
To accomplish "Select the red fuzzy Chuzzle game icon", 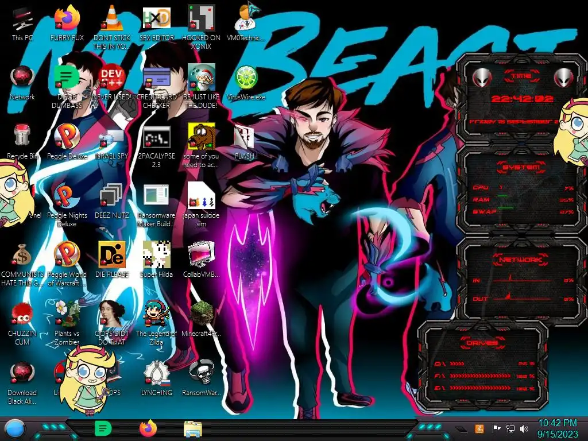I will 22,314.
